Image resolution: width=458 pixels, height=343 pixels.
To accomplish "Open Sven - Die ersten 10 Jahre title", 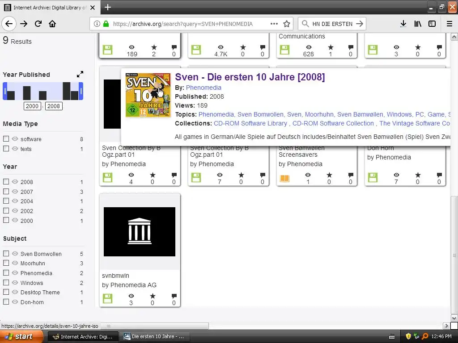I will coord(250,77).
